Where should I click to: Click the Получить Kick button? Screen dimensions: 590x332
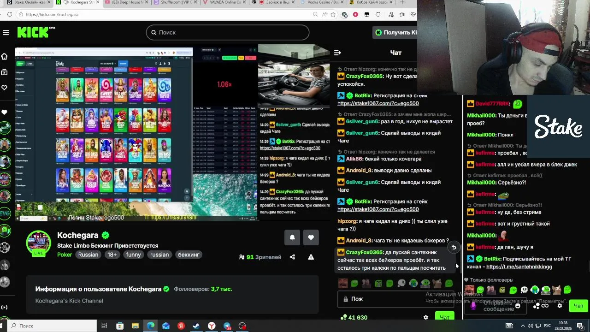pyautogui.click(x=395, y=32)
